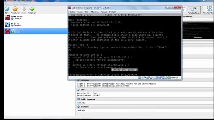Click the Buang (discard) arrow icon
The width and height of the screenshot is (214, 120).
[24, 9]
